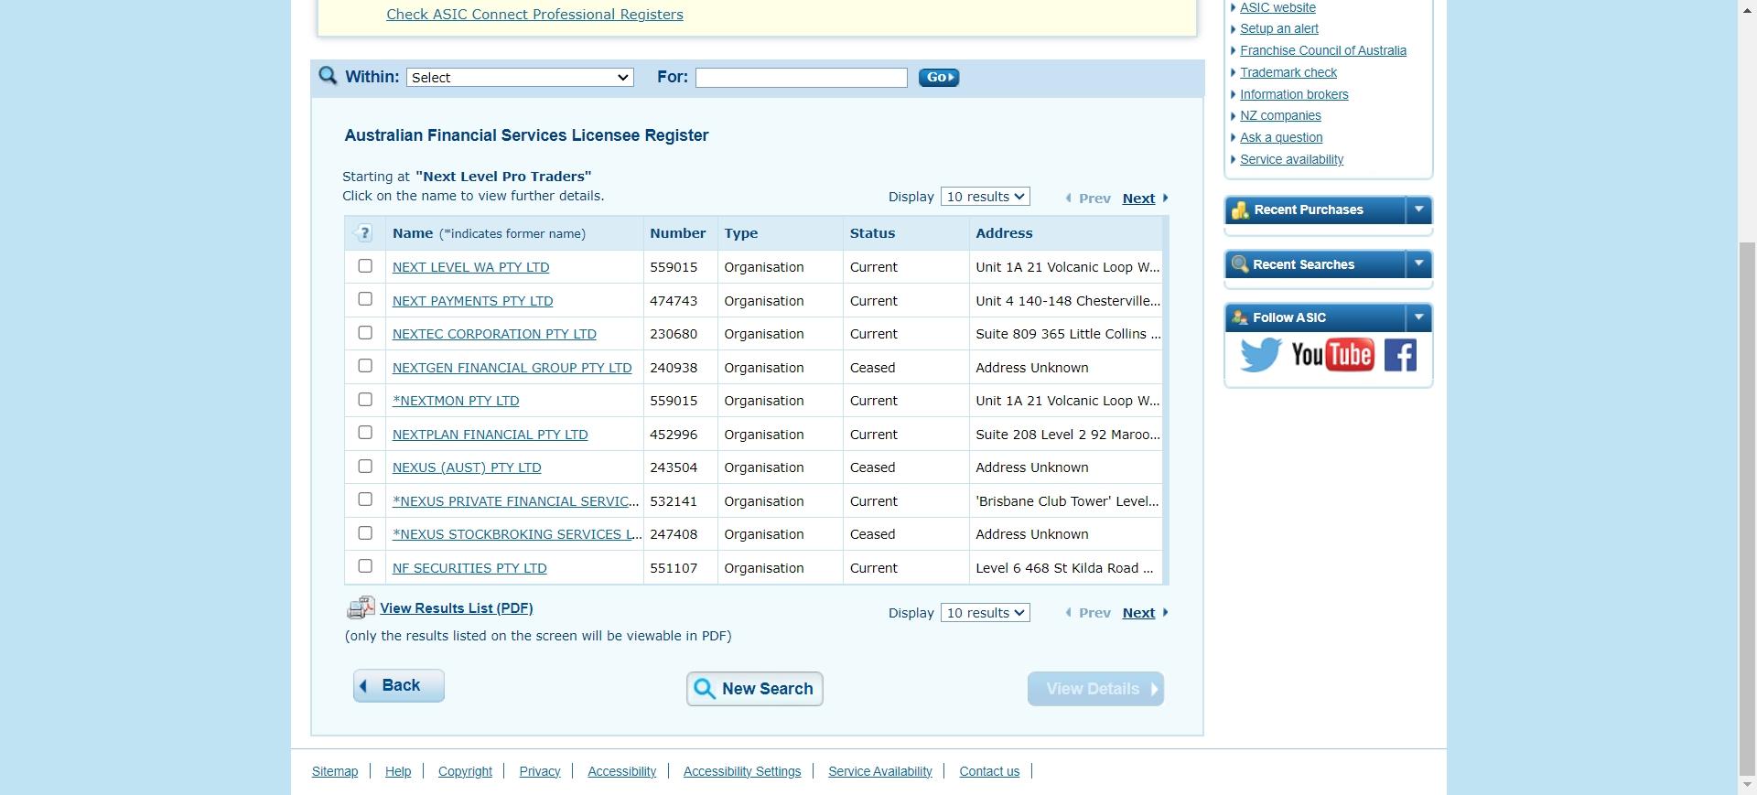Open the top Display results dropdown
Screen dimensions: 1757x795
(986, 197)
